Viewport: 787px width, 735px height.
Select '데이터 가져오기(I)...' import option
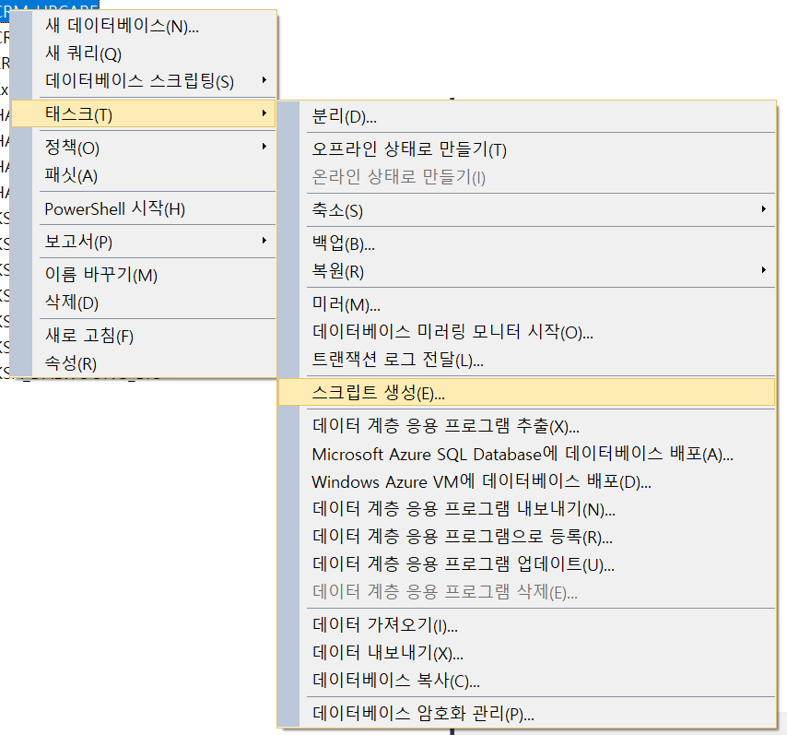point(384,625)
